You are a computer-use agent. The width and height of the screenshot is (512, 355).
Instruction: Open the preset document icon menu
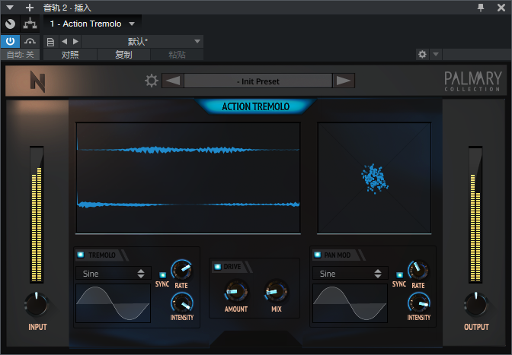click(50, 42)
